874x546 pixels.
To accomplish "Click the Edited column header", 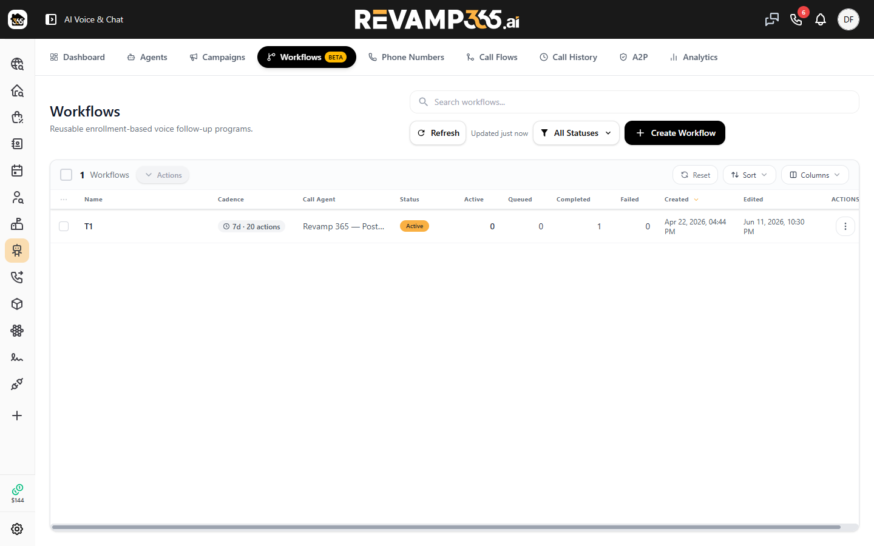I will pyautogui.click(x=753, y=200).
